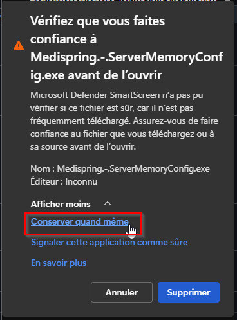Click 'confiance au fichier que vous téléchargez' line
Viewport: 237px width, 320px height.
point(122,134)
